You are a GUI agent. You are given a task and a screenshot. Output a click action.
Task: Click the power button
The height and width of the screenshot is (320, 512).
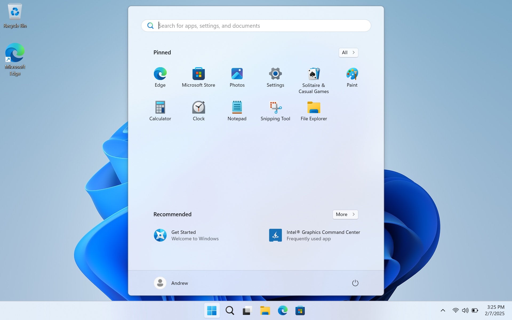(355, 283)
